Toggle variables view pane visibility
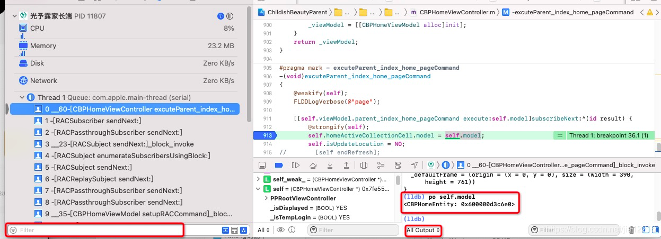 coord(645,230)
